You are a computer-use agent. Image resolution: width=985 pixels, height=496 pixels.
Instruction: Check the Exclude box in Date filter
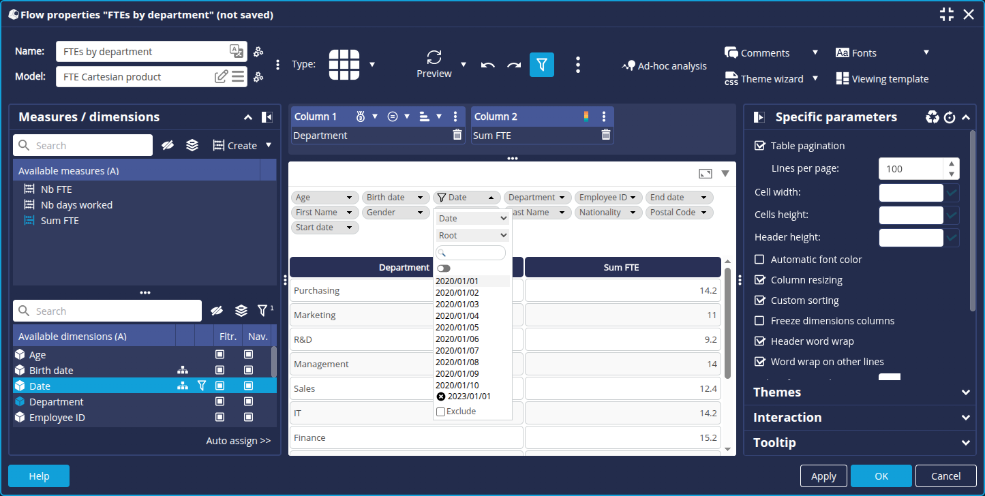click(440, 412)
